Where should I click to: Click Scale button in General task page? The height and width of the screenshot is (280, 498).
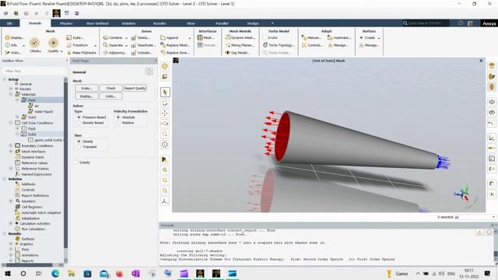(86, 88)
